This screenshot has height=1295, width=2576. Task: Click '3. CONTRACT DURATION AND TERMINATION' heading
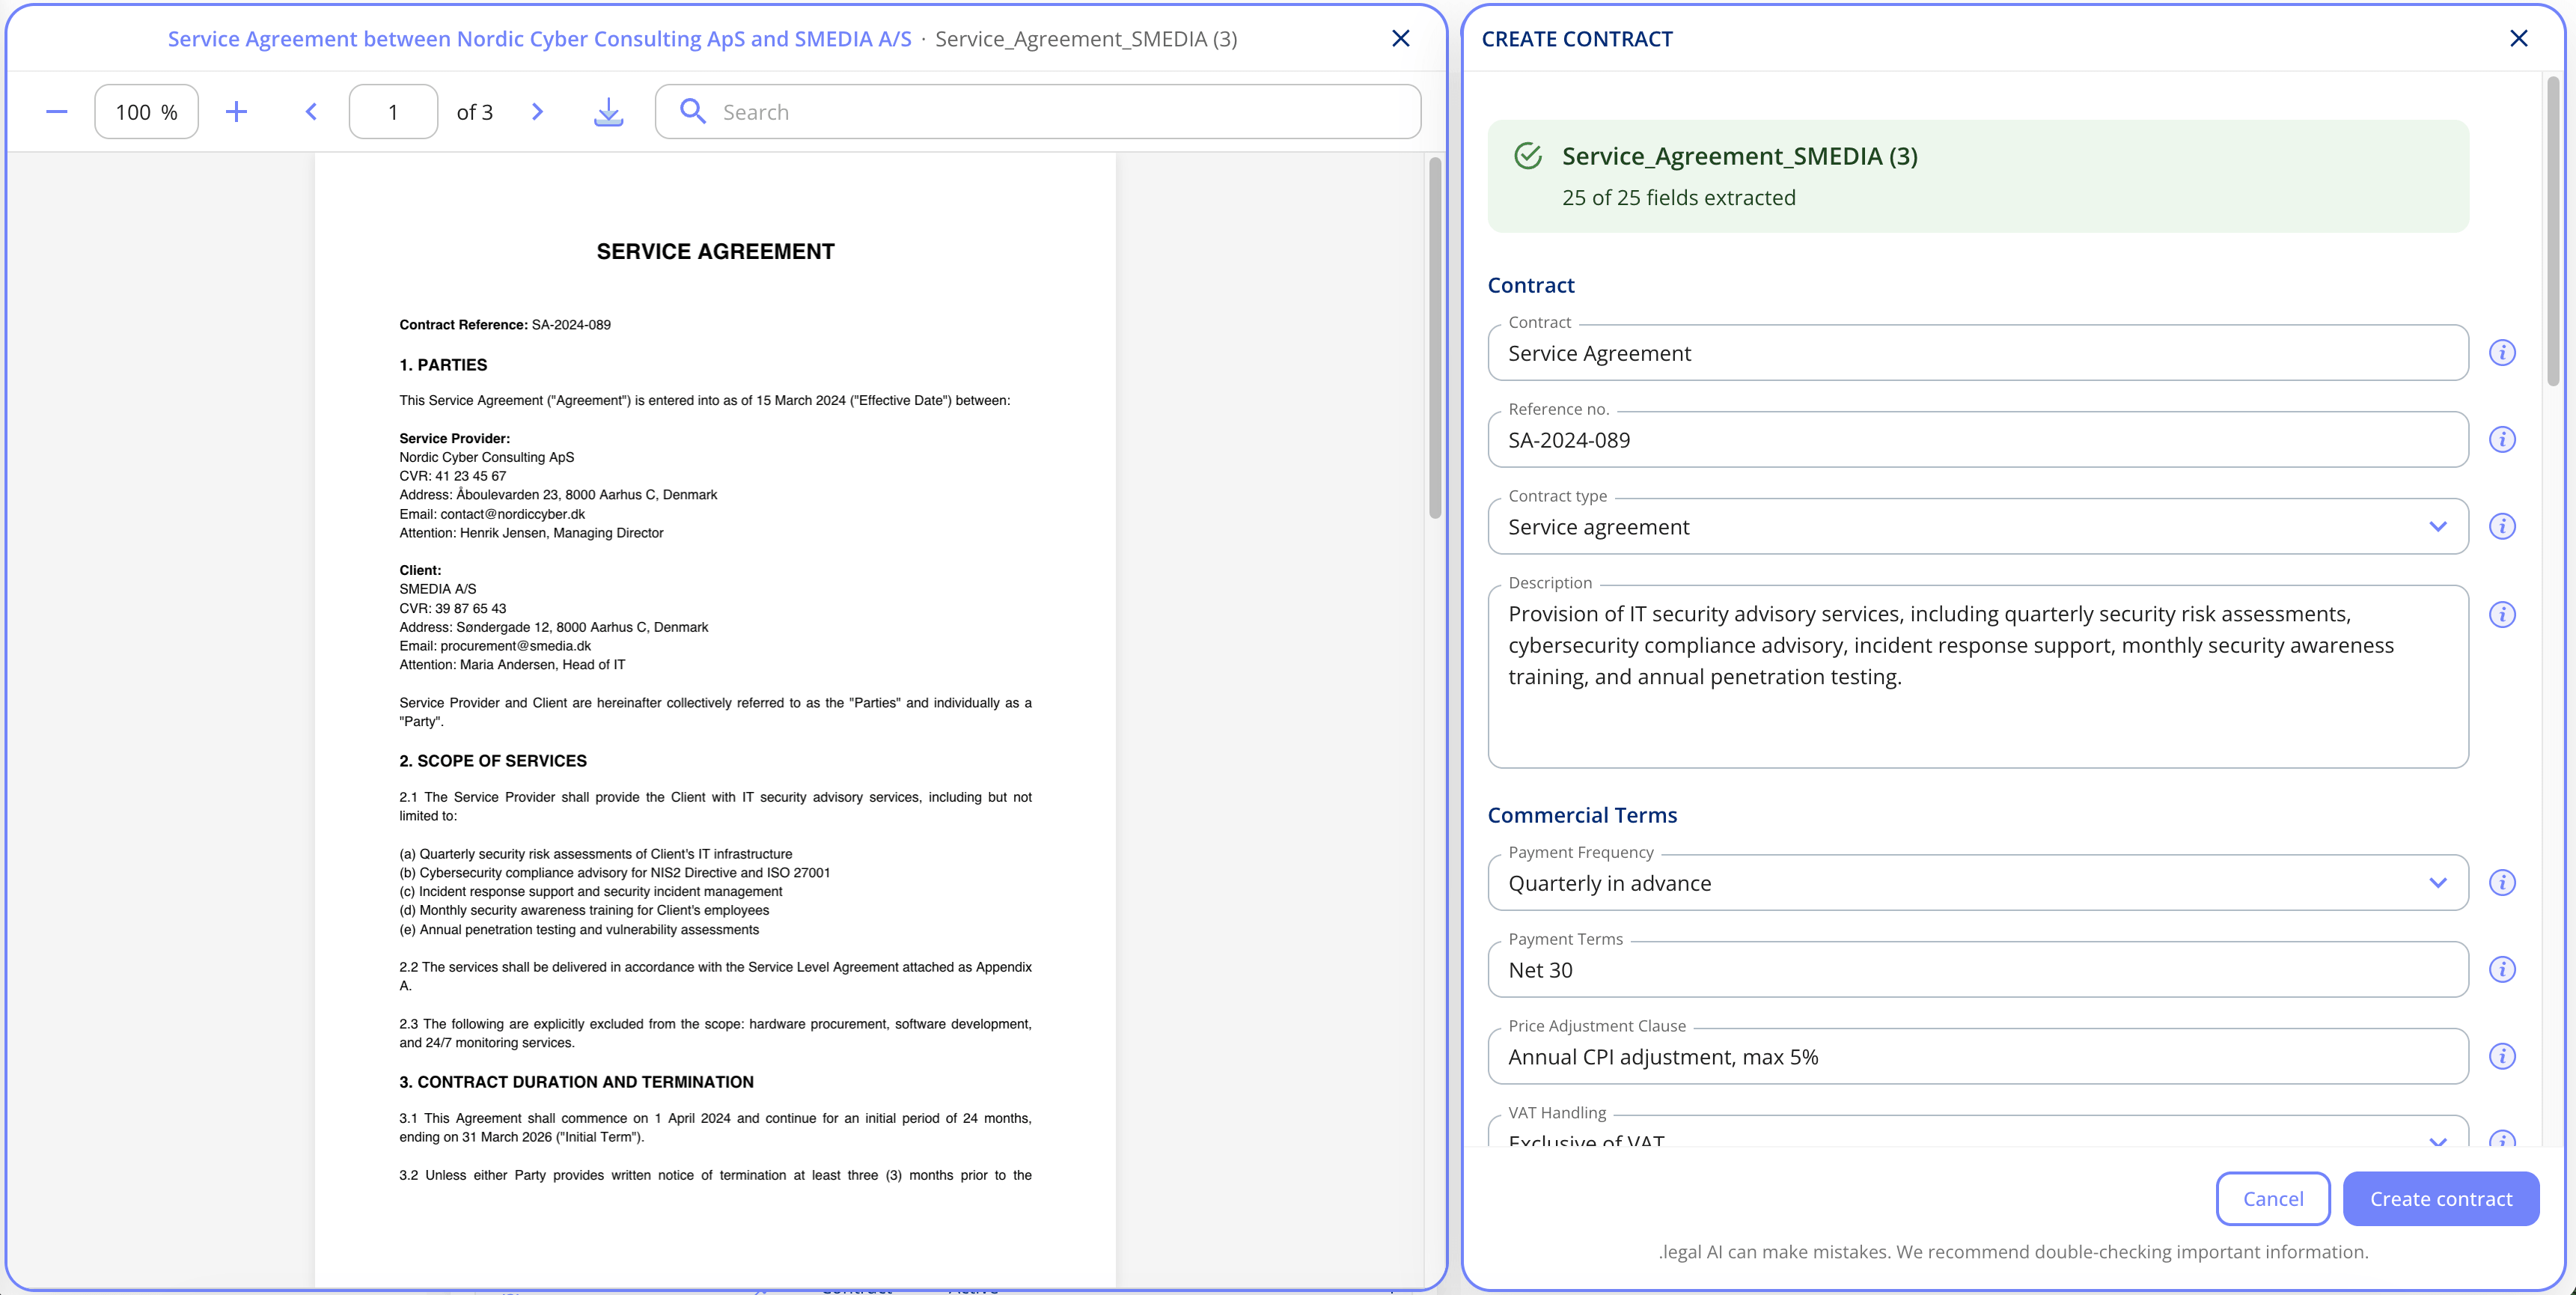576,1082
